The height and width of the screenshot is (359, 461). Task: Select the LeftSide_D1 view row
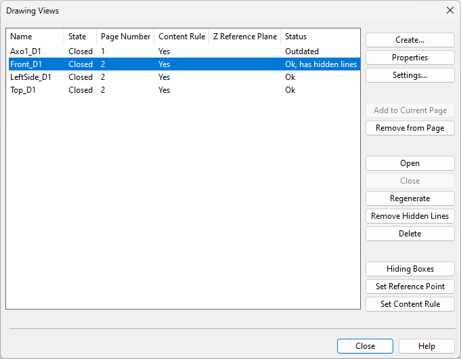[x=30, y=77]
